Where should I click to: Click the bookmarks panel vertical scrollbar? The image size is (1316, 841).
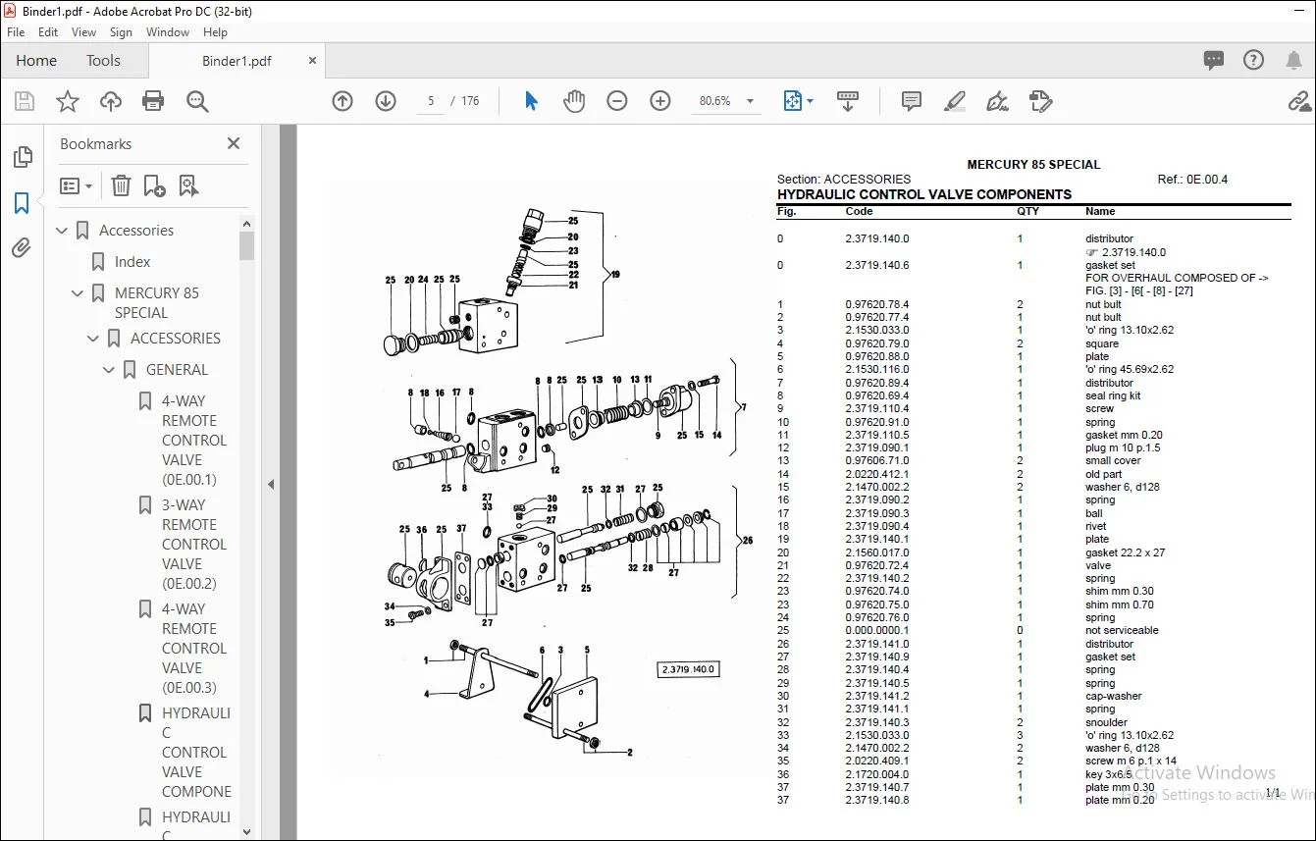pos(246,246)
